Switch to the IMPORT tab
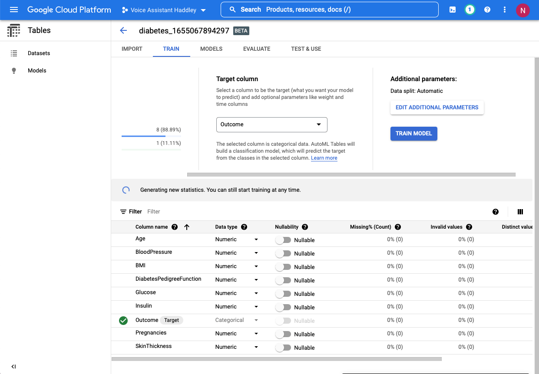The width and height of the screenshot is (539, 374). [x=132, y=49]
